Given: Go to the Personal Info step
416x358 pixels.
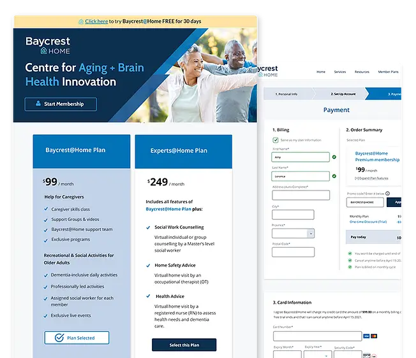Looking at the screenshot, I should pyautogui.click(x=286, y=94).
